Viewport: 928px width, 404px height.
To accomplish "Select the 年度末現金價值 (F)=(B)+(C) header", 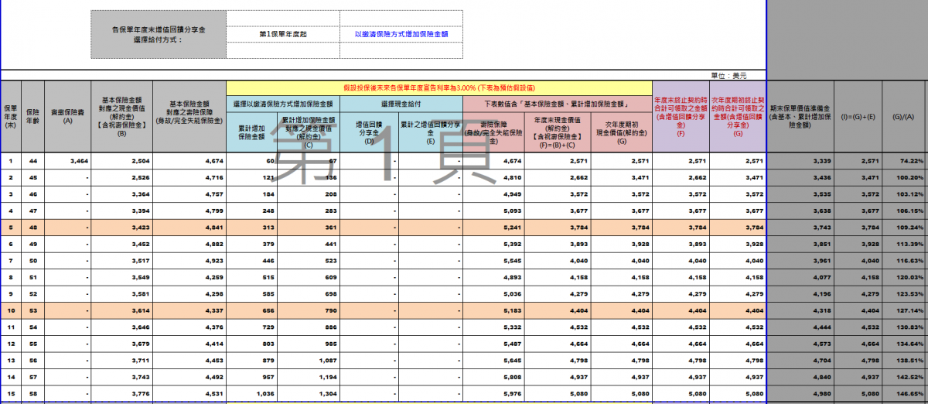I will pos(558,132).
